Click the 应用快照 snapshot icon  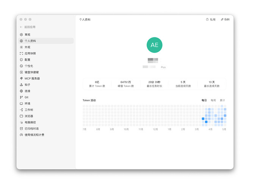[21, 53]
